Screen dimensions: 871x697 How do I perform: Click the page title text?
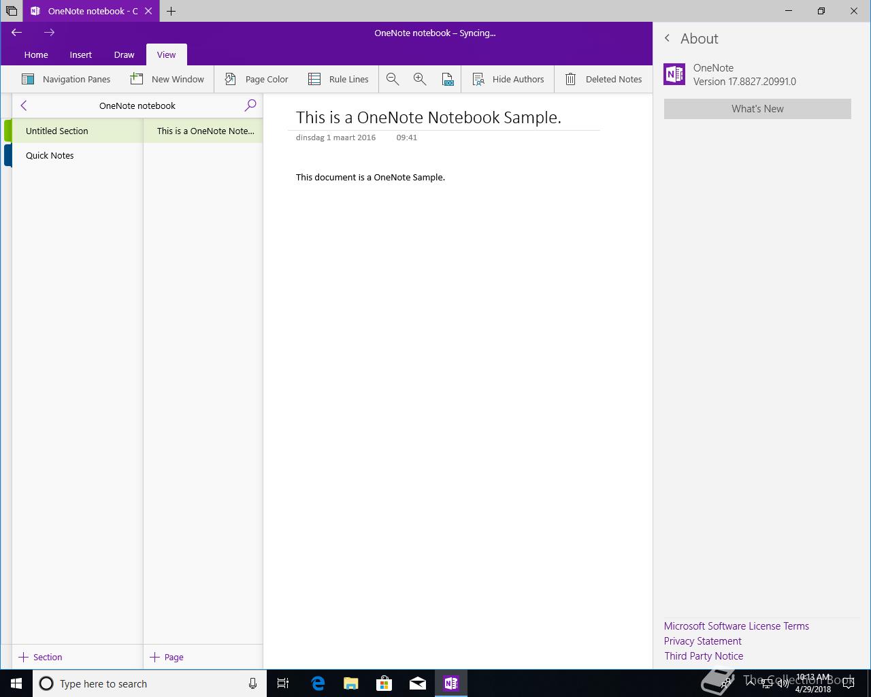coord(429,117)
